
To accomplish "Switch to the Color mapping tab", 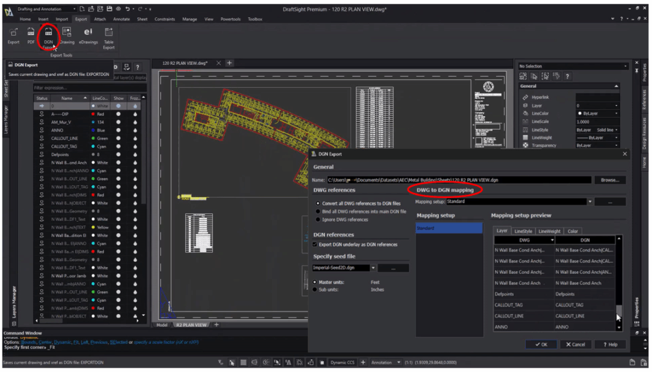I will tap(572, 231).
